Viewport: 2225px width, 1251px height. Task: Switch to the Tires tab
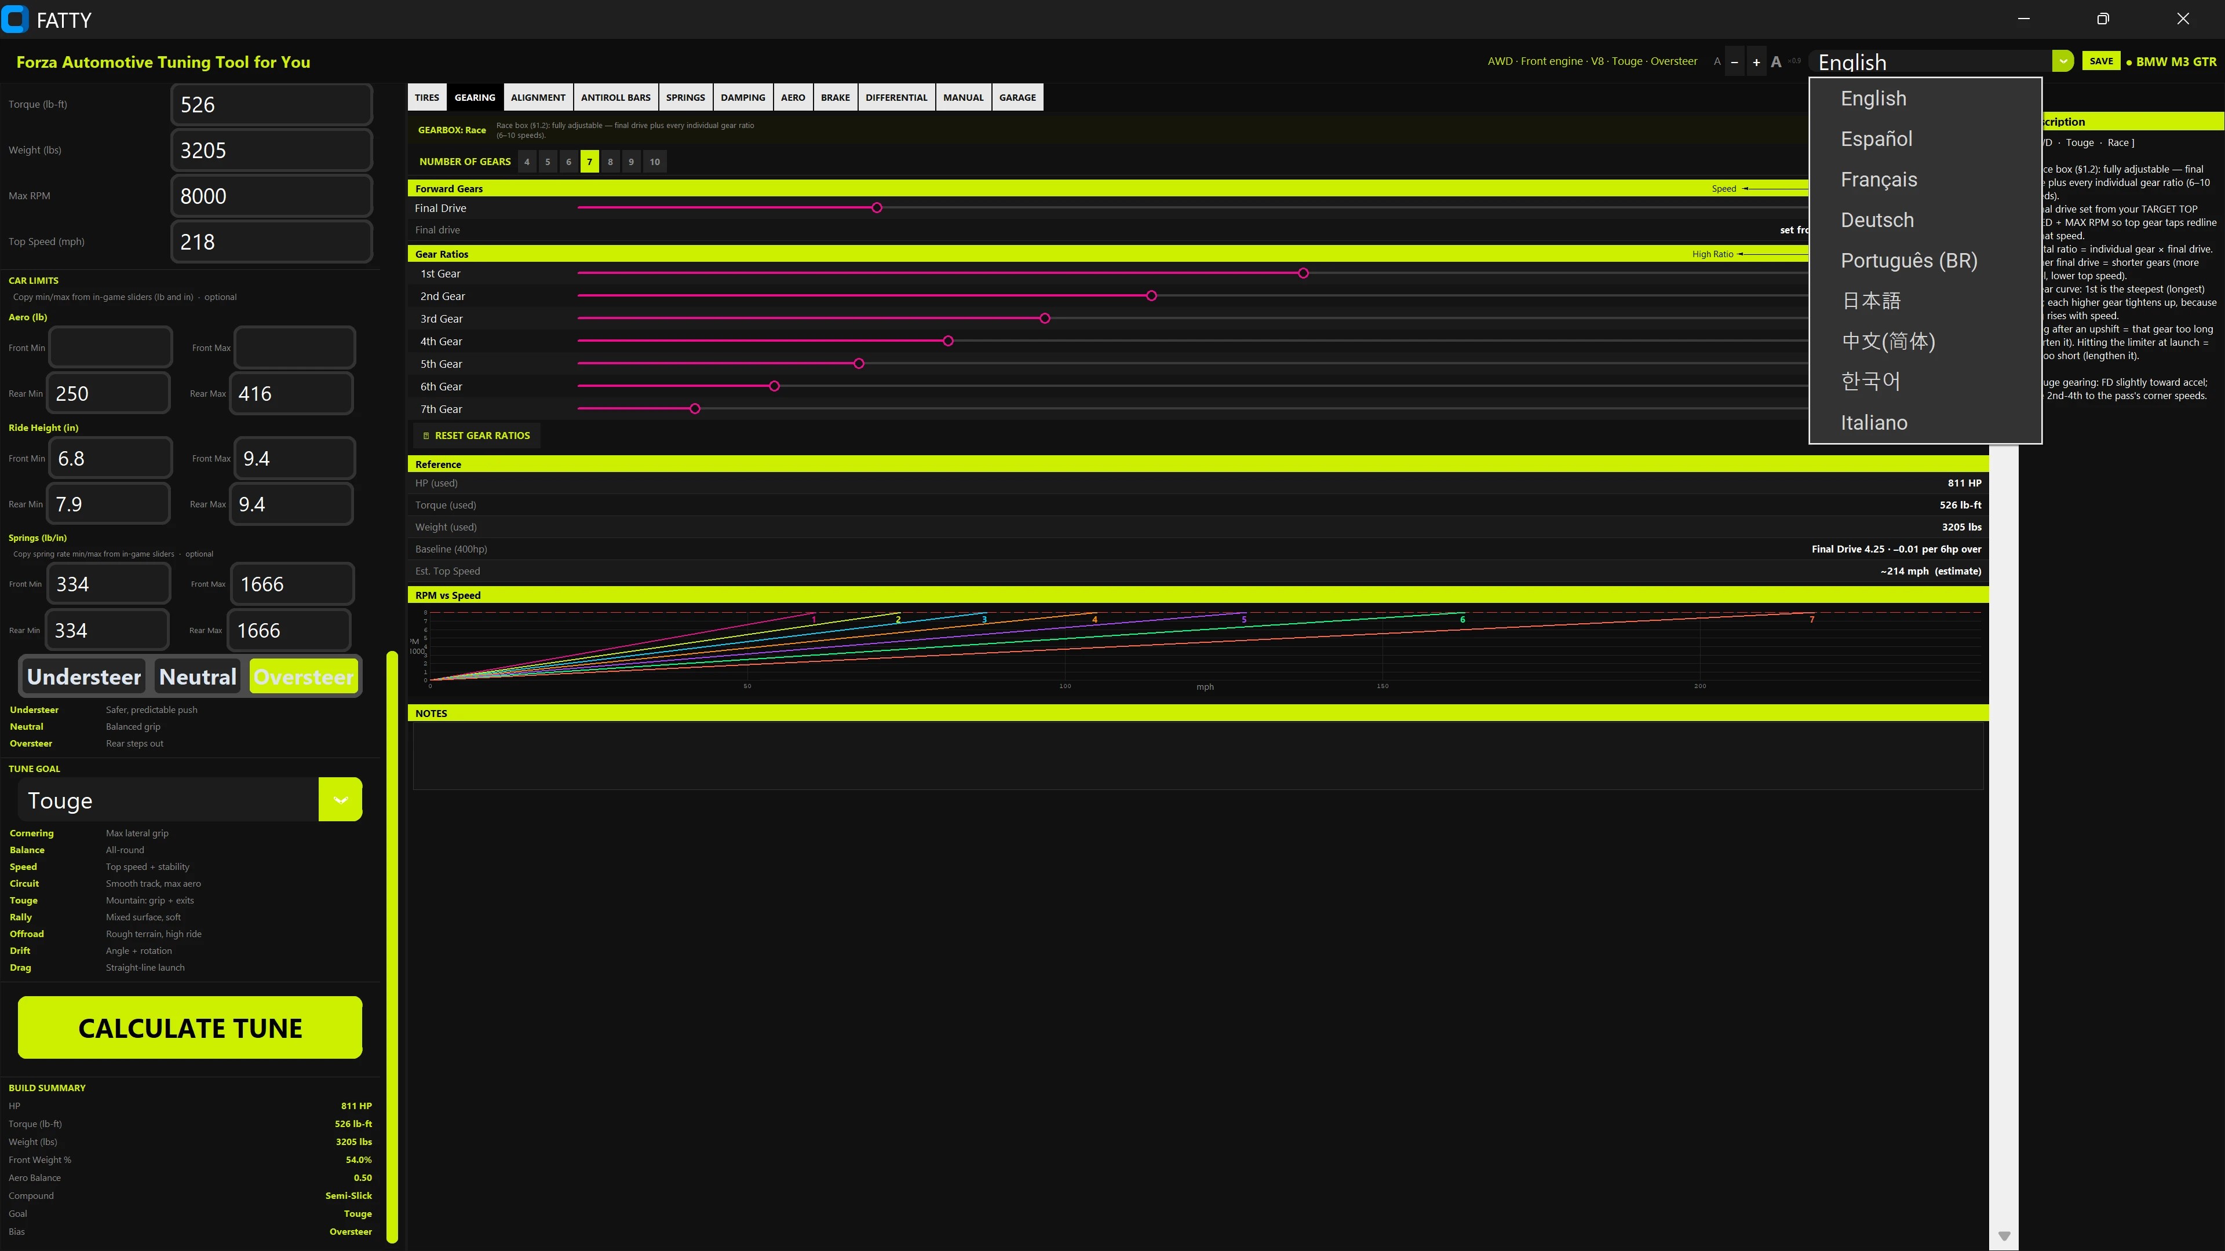point(426,97)
